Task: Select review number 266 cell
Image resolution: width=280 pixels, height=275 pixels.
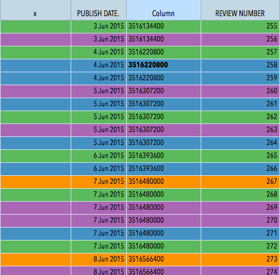Action: pyautogui.click(x=241, y=169)
